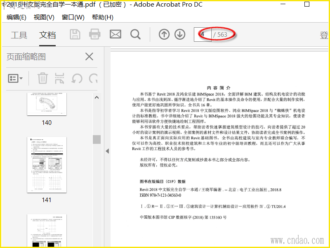This screenshot has height=248, width=330.
Task: Open the find text magnifier tool
Action: [x=135, y=34]
